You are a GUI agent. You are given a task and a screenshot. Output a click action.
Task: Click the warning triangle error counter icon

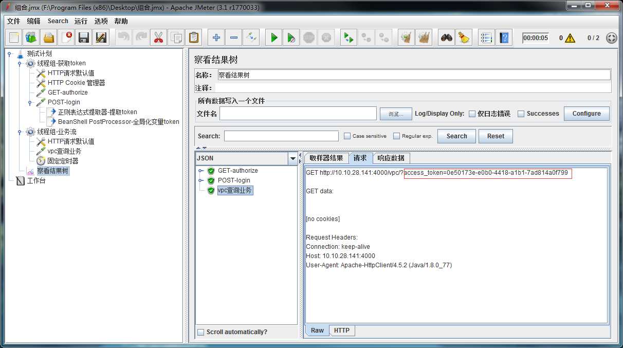(570, 38)
